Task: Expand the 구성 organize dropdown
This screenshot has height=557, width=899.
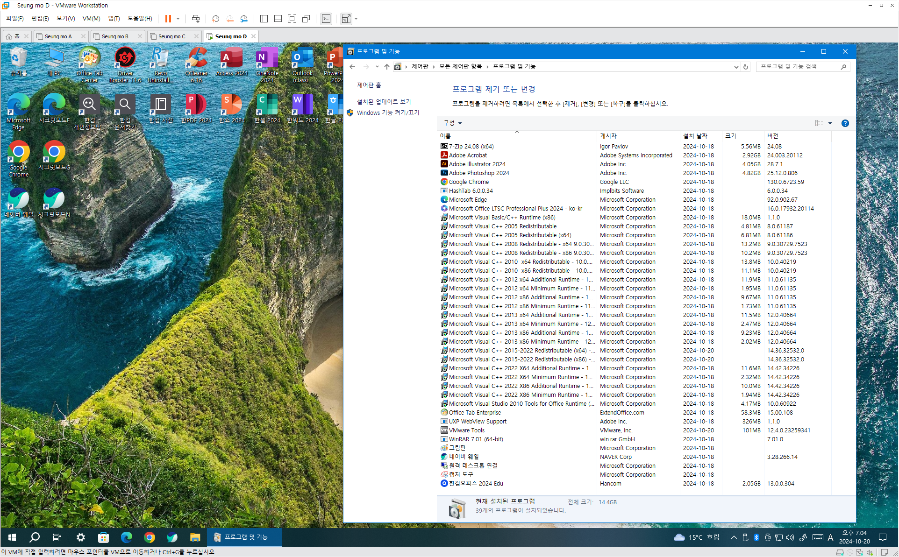Action: pos(452,123)
